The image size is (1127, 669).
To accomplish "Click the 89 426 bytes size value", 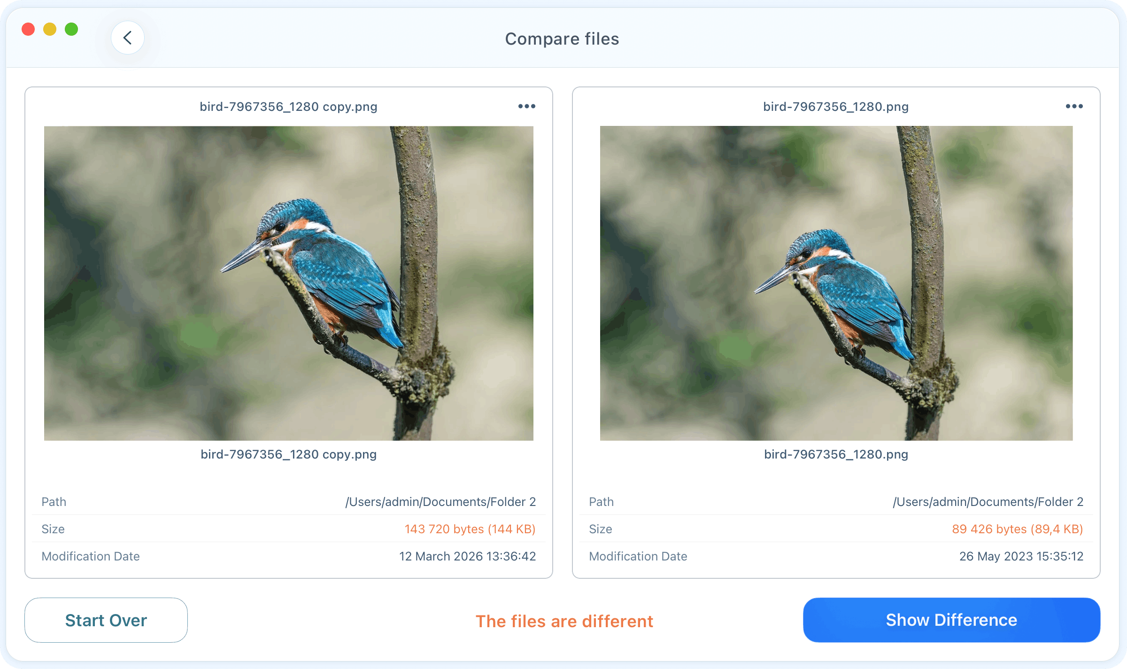I will (1018, 529).
